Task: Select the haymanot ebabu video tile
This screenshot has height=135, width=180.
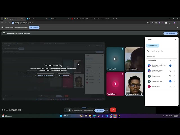Action: (134, 59)
